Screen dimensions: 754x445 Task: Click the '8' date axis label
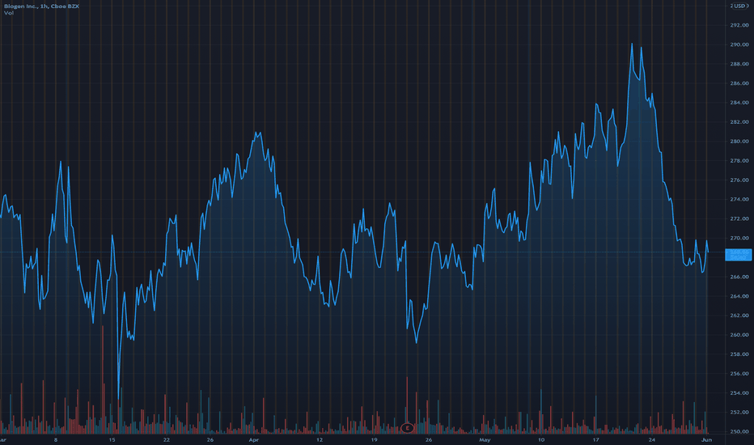[56, 439]
